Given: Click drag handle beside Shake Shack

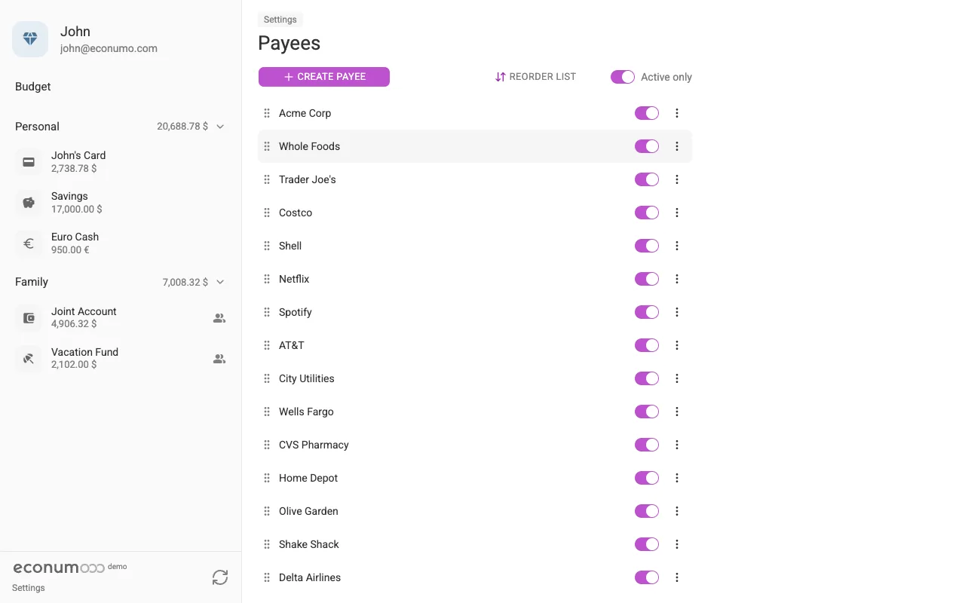Looking at the screenshot, I should (x=267, y=544).
